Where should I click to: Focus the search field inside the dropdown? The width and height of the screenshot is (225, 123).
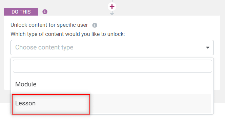coord(112,66)
